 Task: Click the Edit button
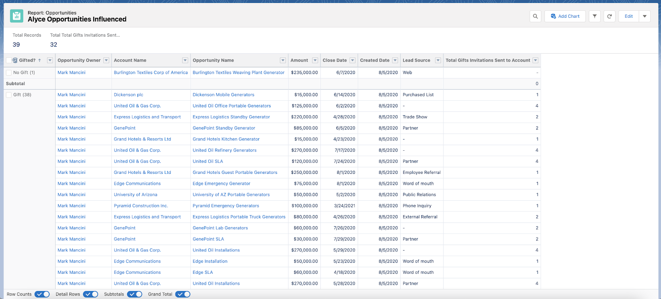(x=628, y=16)
